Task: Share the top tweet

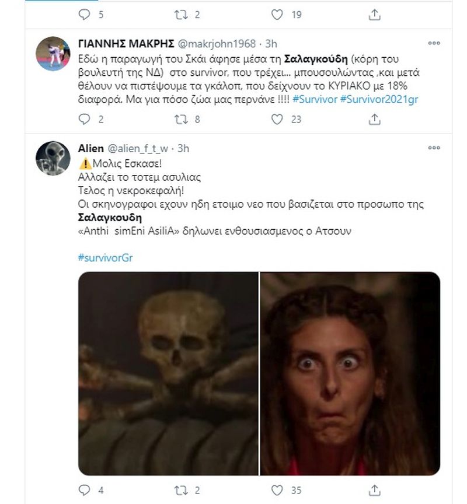Action: 374,15
